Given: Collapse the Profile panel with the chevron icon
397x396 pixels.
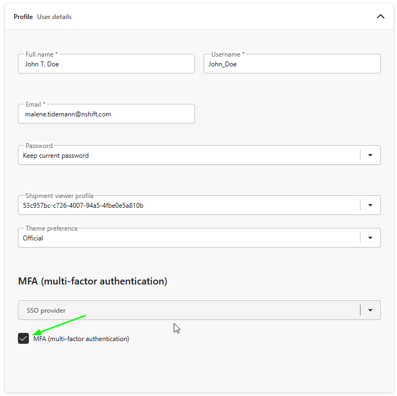Looking at the screenshot, I should [380, 17].
